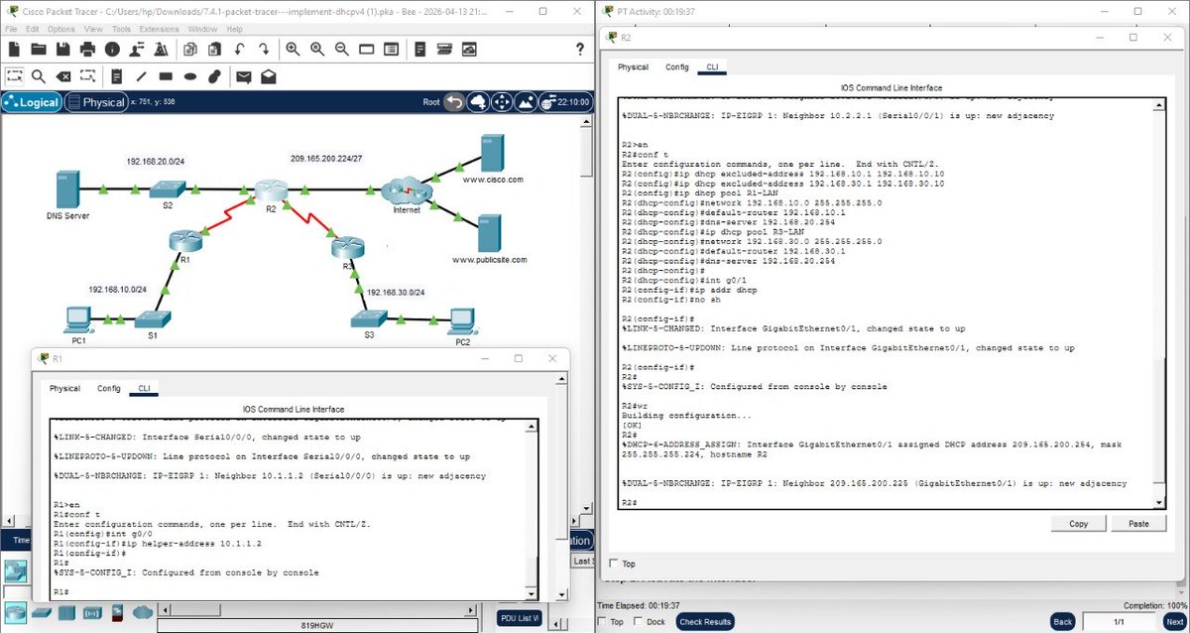The image size is (1190, 633).
Task: Activate the Select tool
Action: pyautogui.click(x=14, y=75)
